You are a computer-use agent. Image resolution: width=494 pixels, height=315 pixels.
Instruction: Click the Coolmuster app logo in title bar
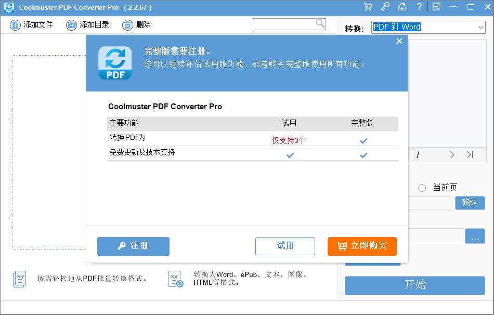click(9, 8)
